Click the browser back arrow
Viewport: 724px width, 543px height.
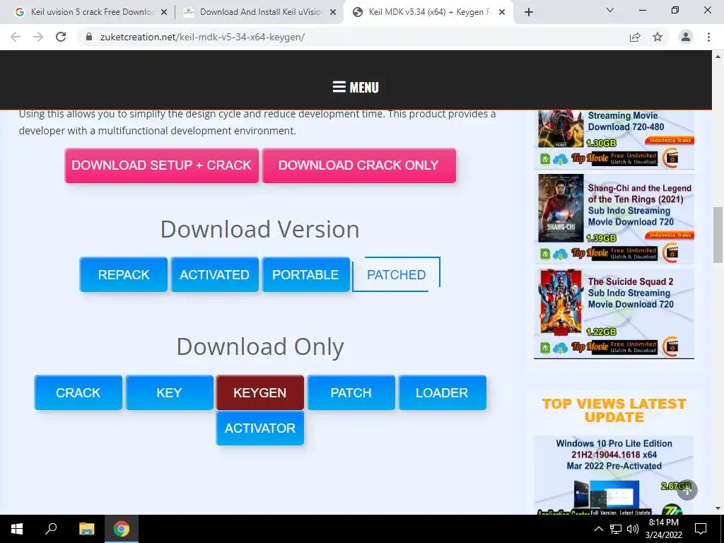pos(16,37)
